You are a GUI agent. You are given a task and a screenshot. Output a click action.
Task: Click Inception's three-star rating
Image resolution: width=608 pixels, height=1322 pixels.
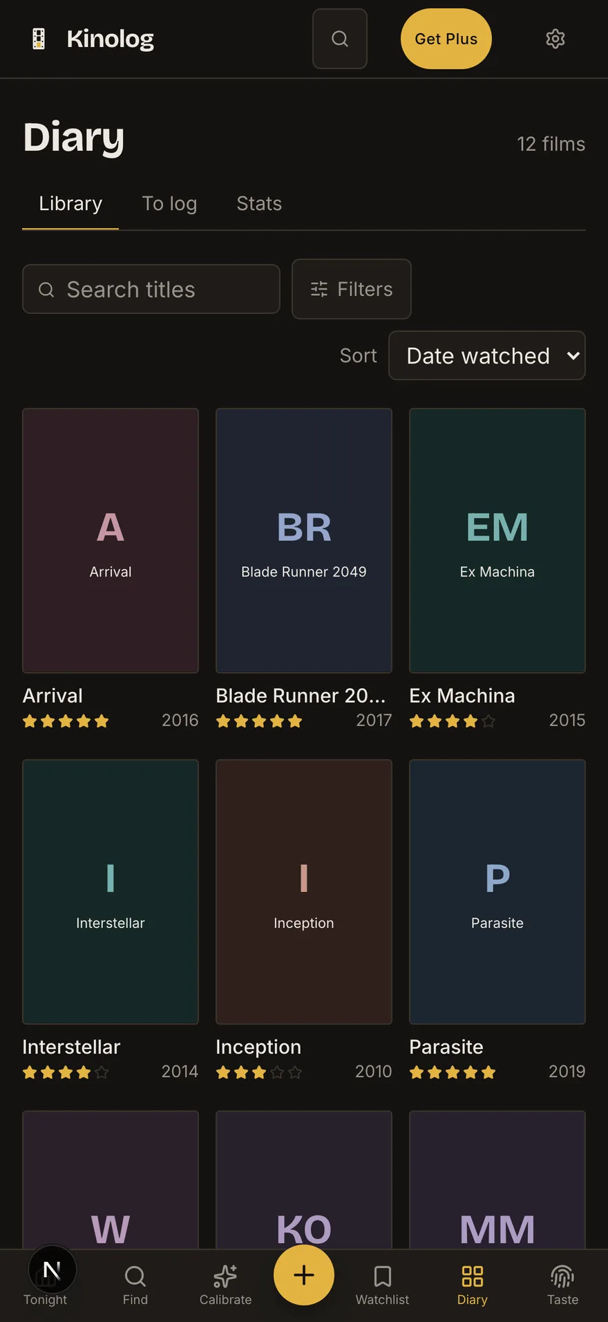[259, 1072]
